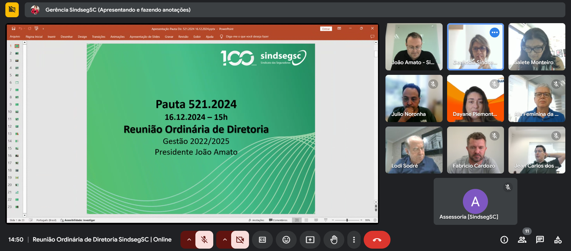Screen dimensions: 571x251
Task: Stop viewing presentation annotations icon
Action: coord(12,10)
